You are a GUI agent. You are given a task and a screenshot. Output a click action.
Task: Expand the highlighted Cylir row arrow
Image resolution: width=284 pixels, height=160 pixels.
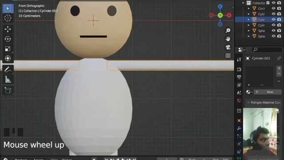[248, 20]
